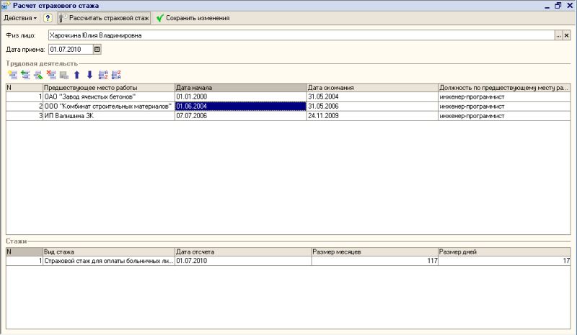Click Размер месяцев column header
Screen dimensions: 577x335
click(x=374, y=252)
